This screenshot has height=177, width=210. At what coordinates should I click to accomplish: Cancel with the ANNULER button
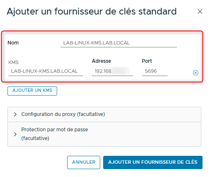84,162
